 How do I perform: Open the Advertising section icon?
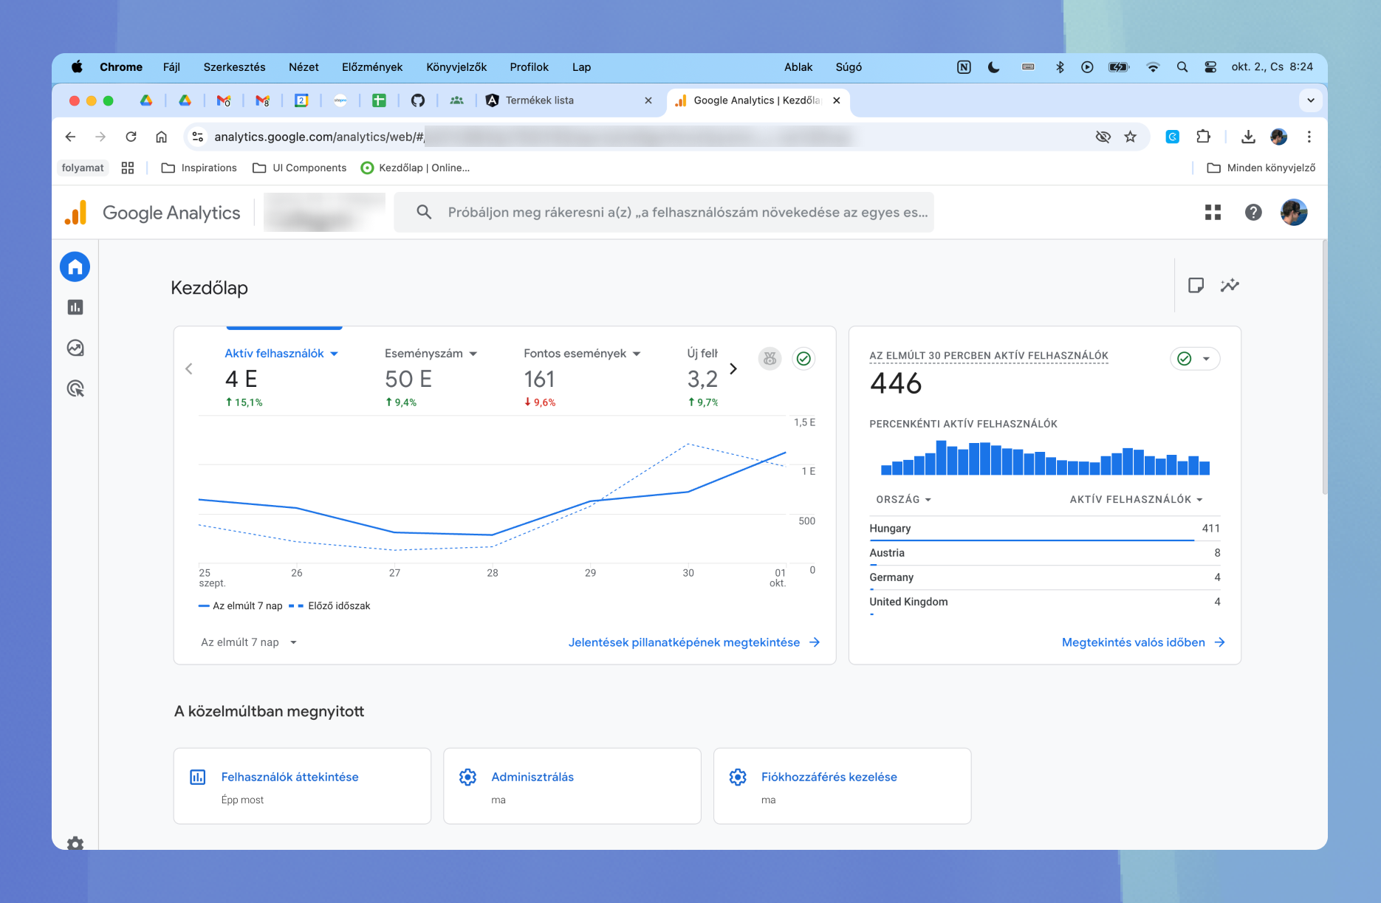point(75,388)
